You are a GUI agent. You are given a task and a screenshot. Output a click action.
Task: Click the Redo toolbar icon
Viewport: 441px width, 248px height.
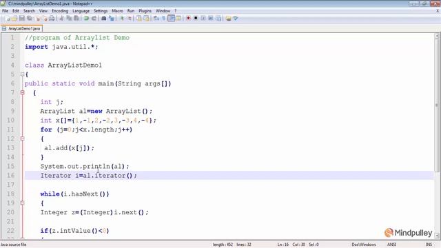94,19
